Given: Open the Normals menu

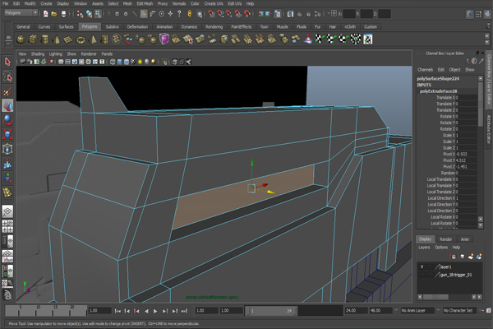Looking at the screenshot, I should point(179,3).
